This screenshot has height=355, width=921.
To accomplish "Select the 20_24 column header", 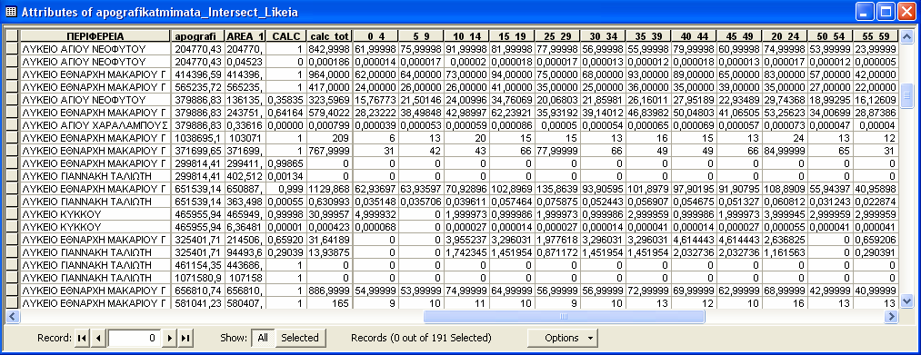I will pyautogui.click(x=784, y=36).
